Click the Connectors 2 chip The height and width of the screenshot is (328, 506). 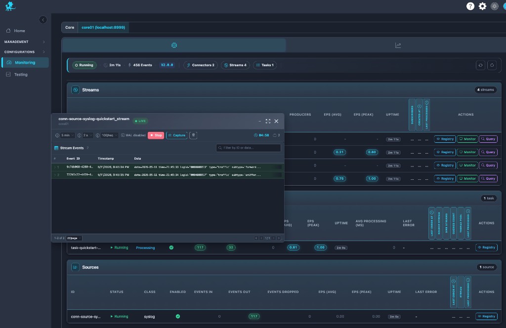click(x=201, y=65)
